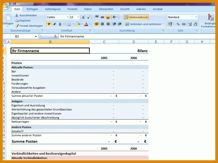Toggle bold formatting F button
218x163 pixels.
click(49, 24)
